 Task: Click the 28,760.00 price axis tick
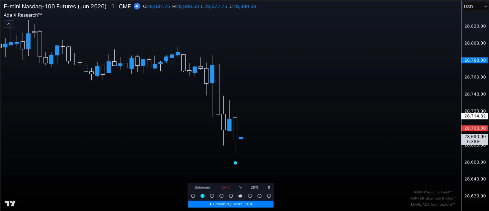coord(475,77)
